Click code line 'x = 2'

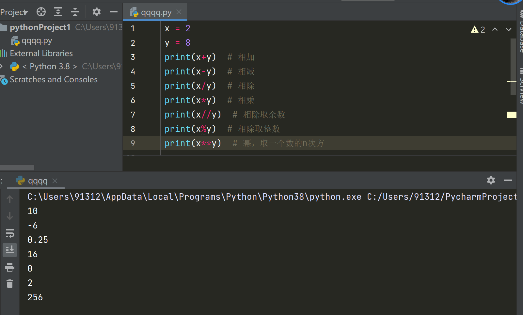[177, 29]
